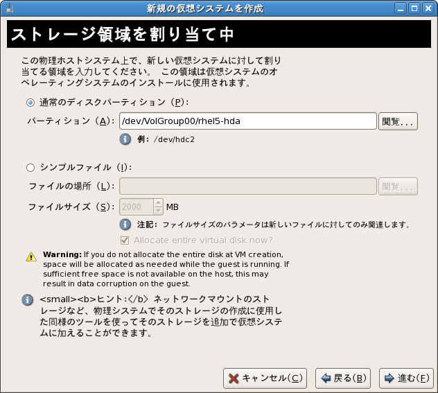Click the yellow warning triangle icon
Image resolution: width=438 pixels, height=393 pixels.
click(31, 256)
